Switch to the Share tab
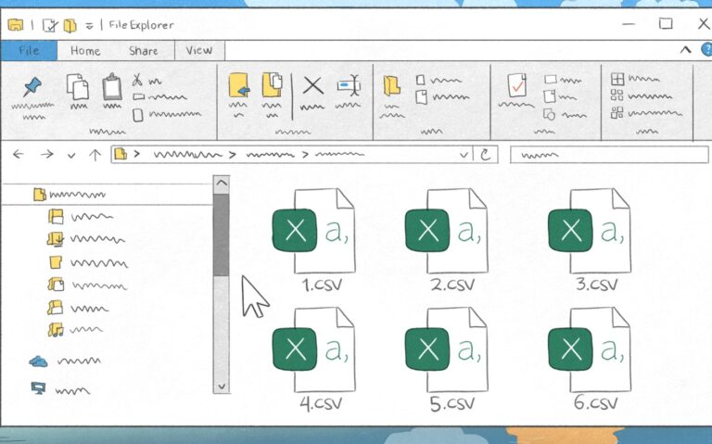The height and width of the screenshot is (444, 712). [x=144, y=51]
